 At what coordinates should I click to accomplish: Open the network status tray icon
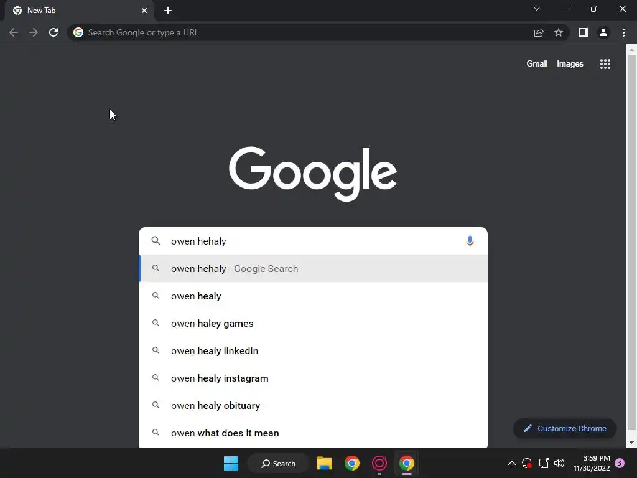click(x=544, y=463)
